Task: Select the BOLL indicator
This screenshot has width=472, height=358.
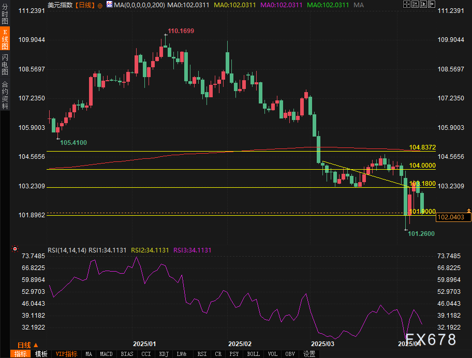Action: [253, 354]
